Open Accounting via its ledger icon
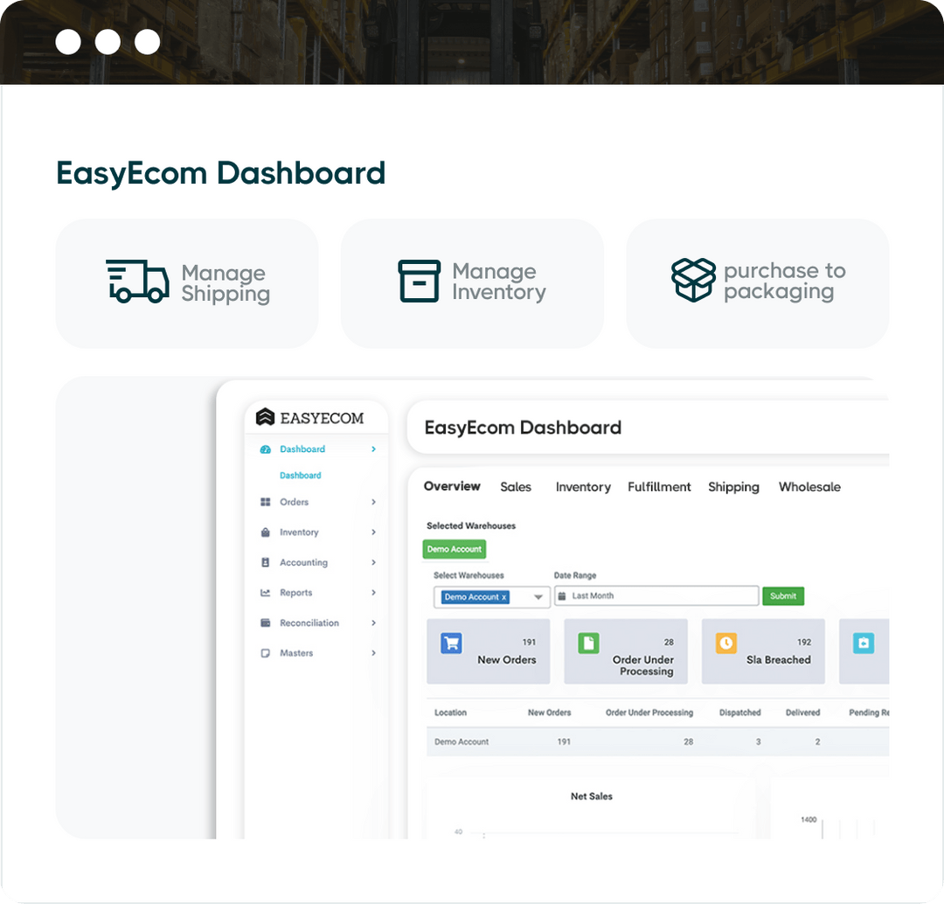Screen dimensions: 944x904 (267, 562)
